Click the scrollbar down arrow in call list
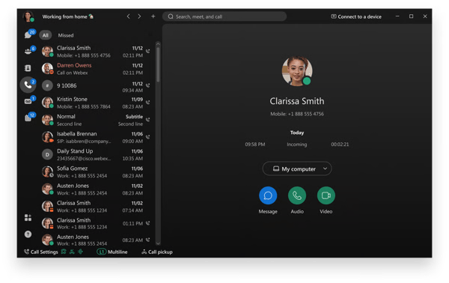Screen dimensions: 449x283 158,243
